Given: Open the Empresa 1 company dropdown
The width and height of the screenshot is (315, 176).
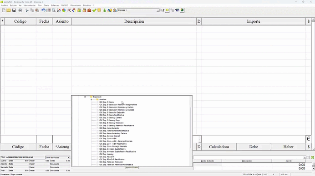Looking at the screenshot, I should coord(158,10).
